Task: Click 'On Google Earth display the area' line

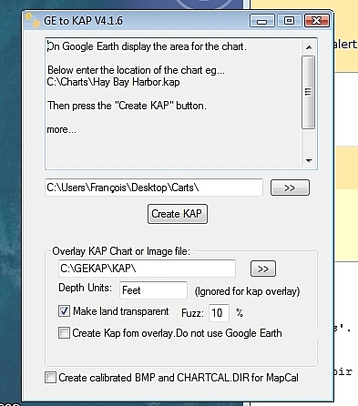Action: coord(147,46)
